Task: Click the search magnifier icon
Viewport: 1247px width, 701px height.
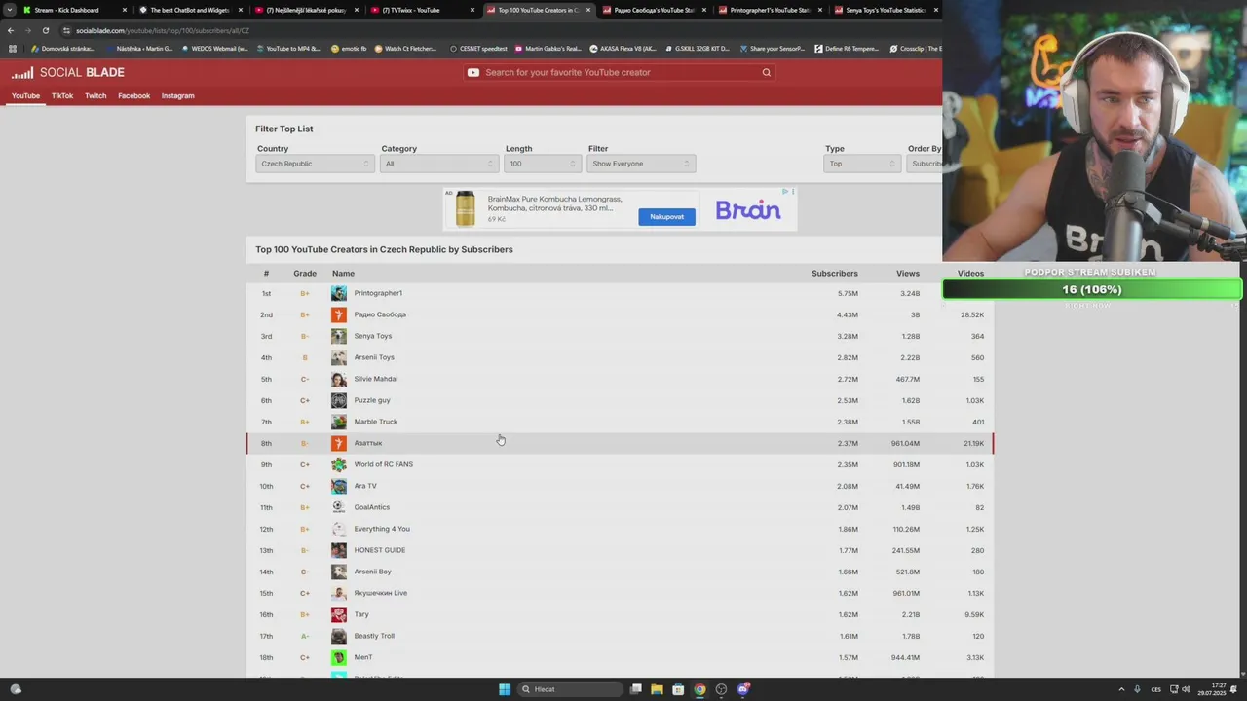Action: pos(767,72)
